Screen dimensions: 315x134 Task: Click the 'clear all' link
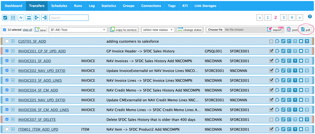[x=27, y=30]
